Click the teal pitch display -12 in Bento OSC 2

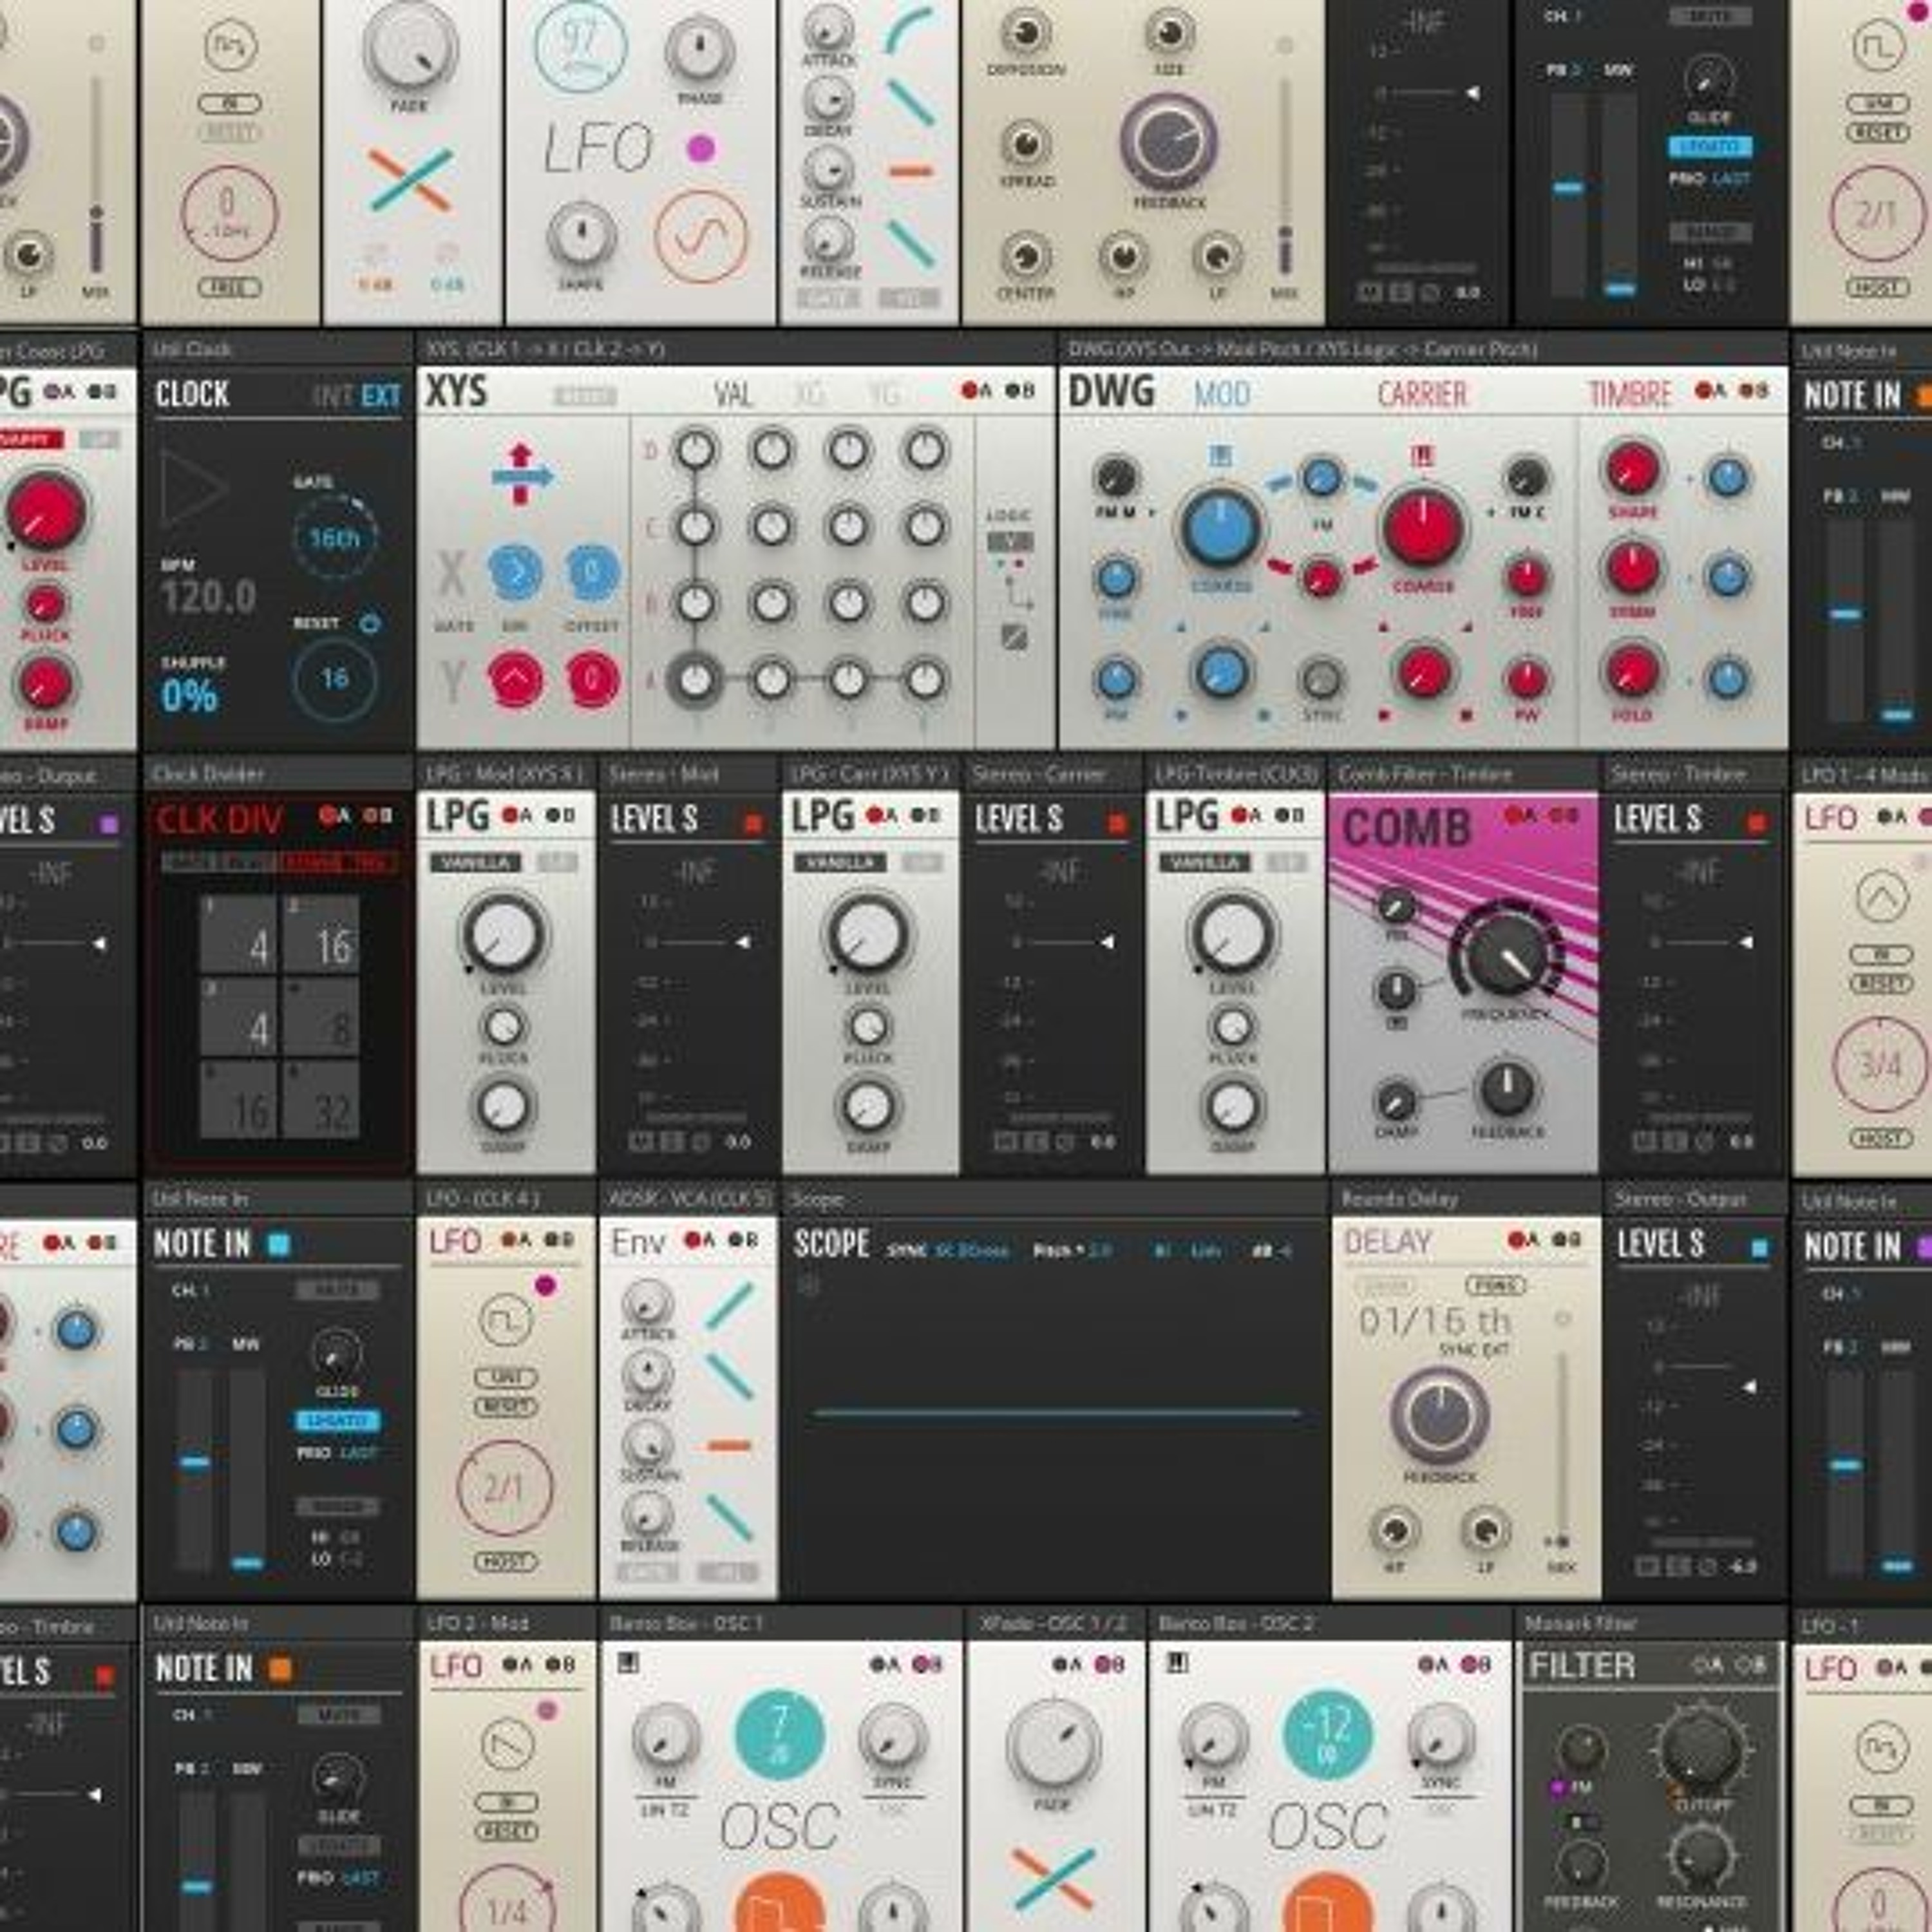[1327, 1736]
